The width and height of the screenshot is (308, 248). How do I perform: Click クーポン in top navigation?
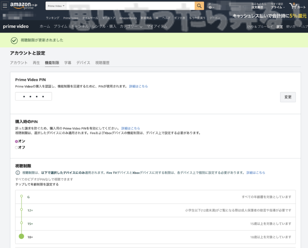coord(215,18)
